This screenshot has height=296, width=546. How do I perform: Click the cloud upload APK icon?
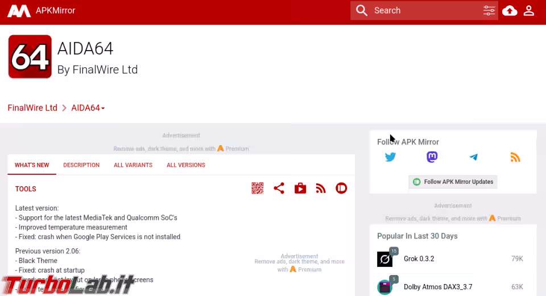tap(510, 11)
